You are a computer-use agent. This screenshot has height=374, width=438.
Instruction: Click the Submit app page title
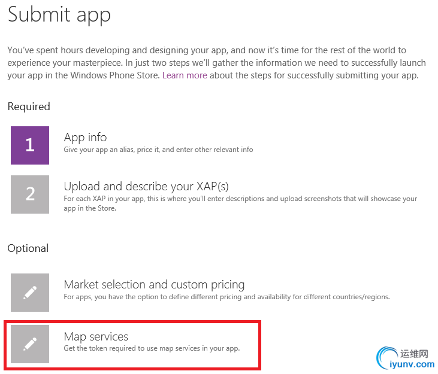tap(59, 14)
